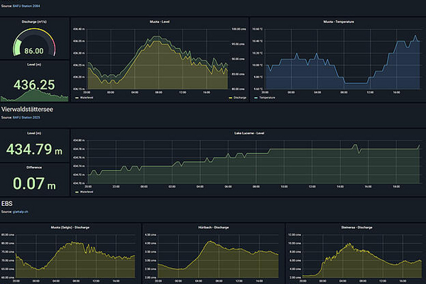Image resolution: width=426 pixels, height=284 pixels.
Task: Open the Muota - Temperature panel title menu
Action: pyautogui.click(x=338, y=22)
